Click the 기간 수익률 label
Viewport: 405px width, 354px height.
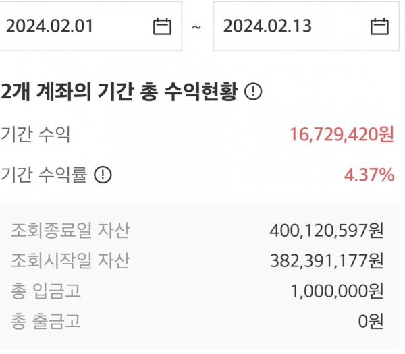point(44,175)
